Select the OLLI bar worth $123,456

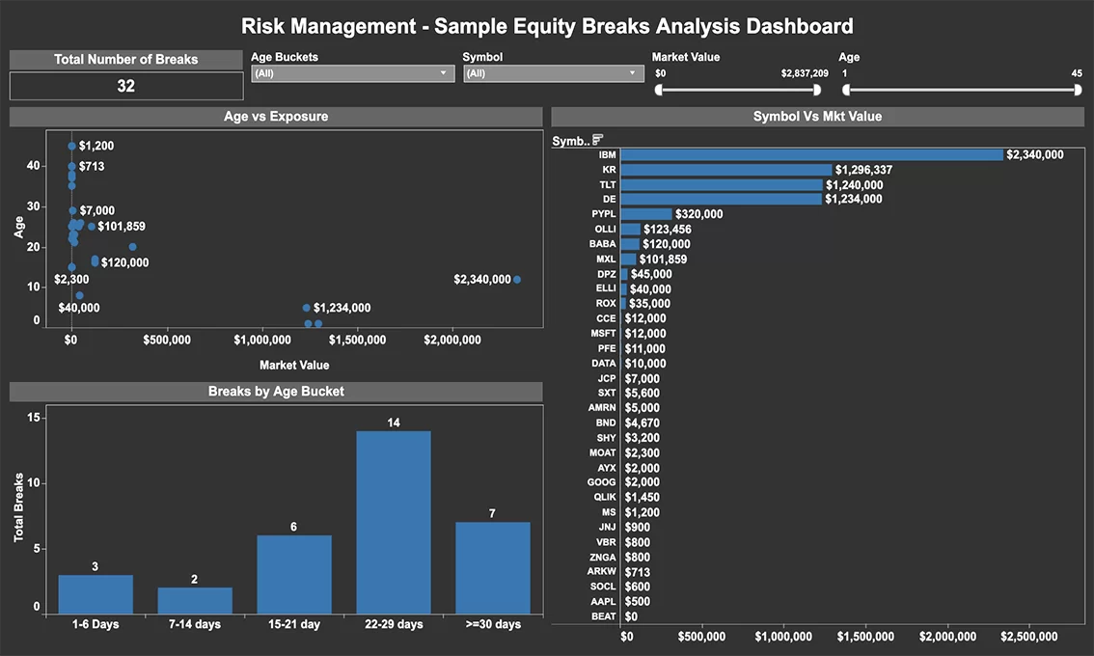(x=631, y=229)
